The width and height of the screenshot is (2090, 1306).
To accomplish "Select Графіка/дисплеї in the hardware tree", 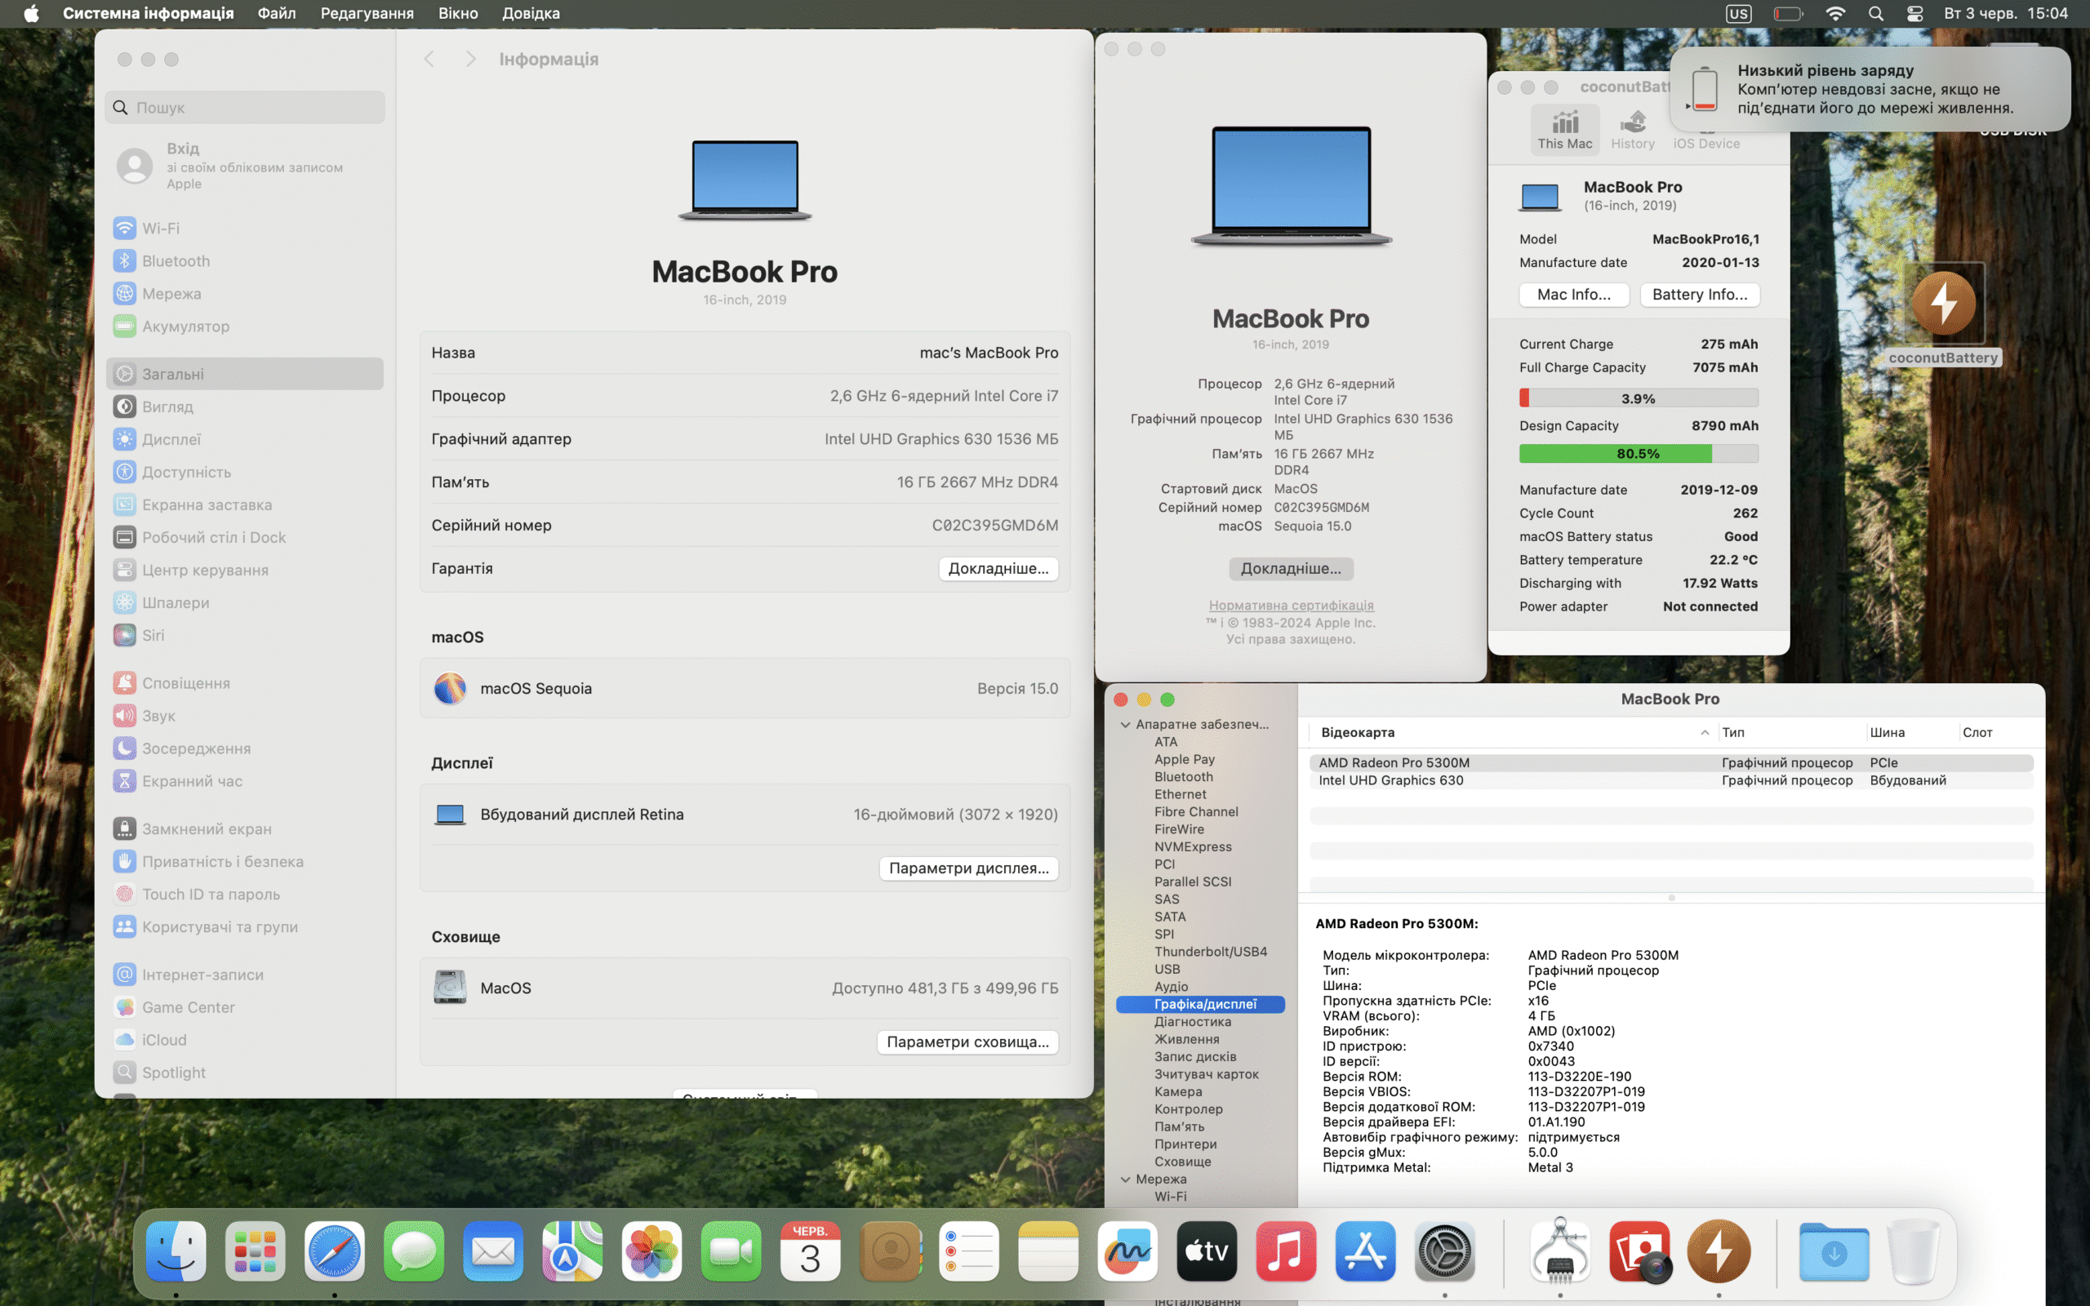I will pos(1200,1004).
